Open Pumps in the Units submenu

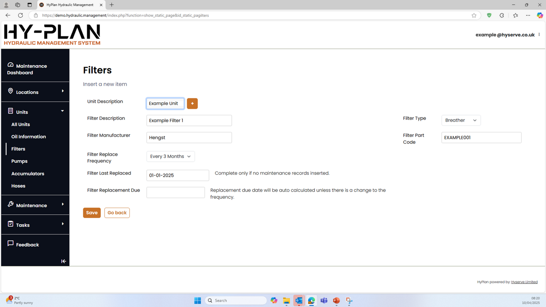pyautogui.click(x=19, y=161)
